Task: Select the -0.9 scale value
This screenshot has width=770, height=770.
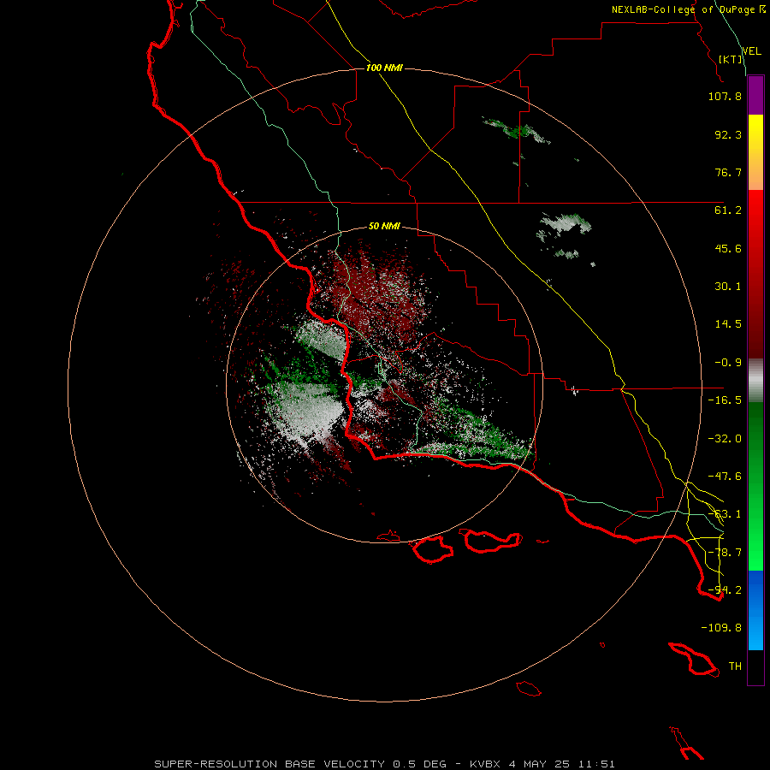Action: coord(728,363)
